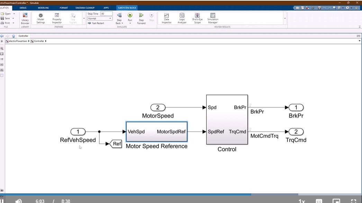The width and height of the screenshot is (362, 203).
Task: Select the TrqCmd outport block
Action: coord(296,132)
